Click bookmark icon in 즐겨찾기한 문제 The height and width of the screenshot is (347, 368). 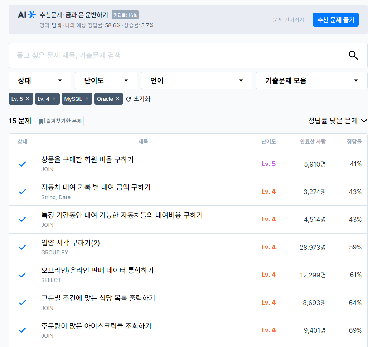click(42, 121)
